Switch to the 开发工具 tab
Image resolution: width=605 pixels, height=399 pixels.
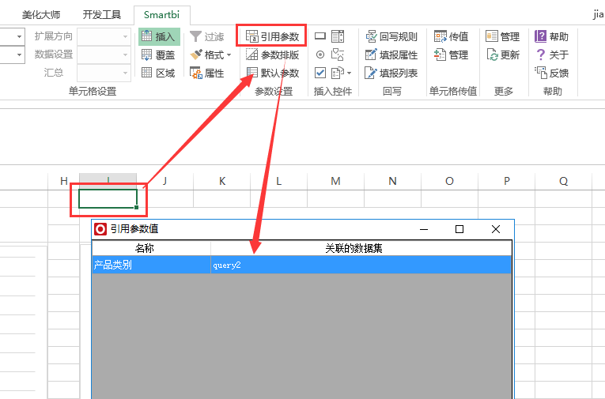[x=102, y=15]
